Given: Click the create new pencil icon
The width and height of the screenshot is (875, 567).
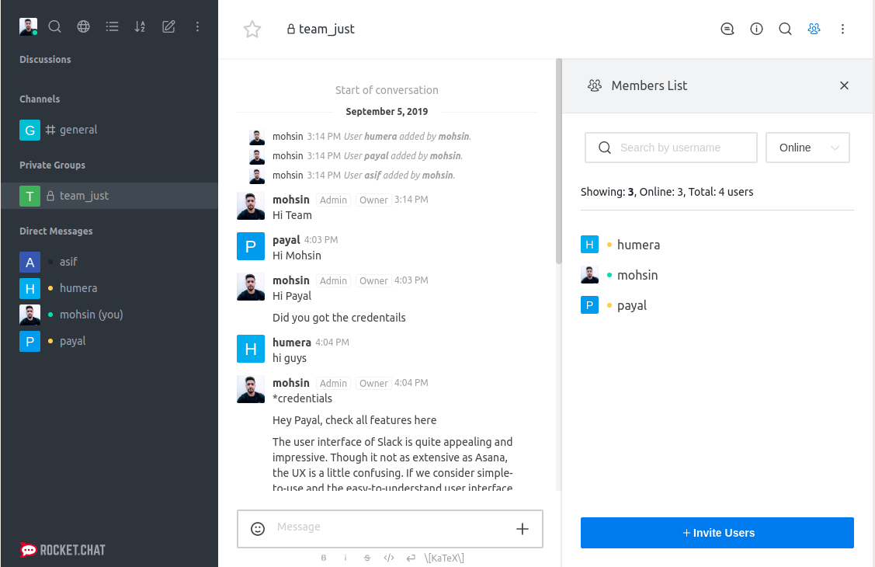Looking at the screenshot, I should (168, 26).
